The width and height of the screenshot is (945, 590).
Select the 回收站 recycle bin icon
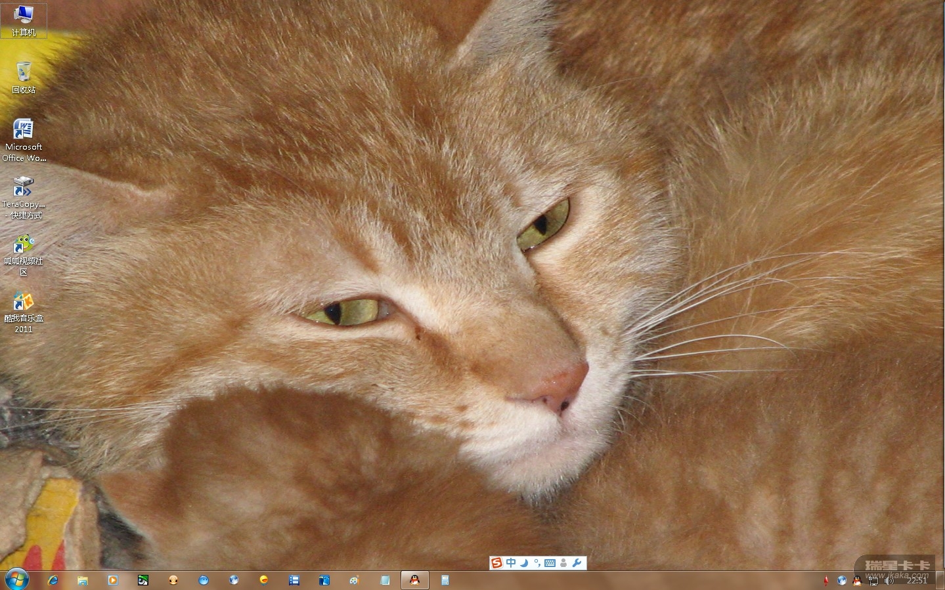[x=24, y=77]
